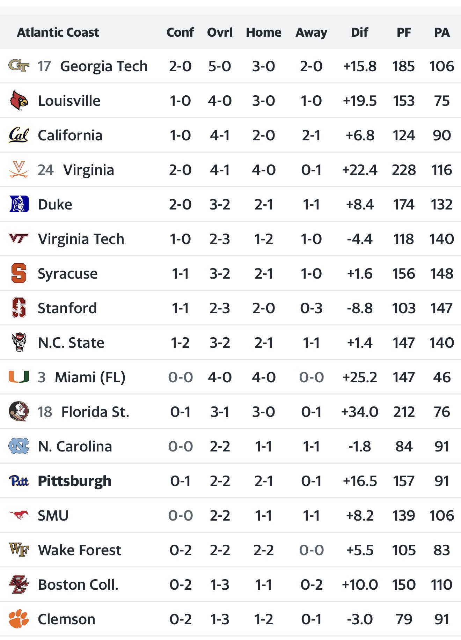This screenshot has height=640, width=461.
Task: Tap the Miami (FL) U logo
Action: 19,377
